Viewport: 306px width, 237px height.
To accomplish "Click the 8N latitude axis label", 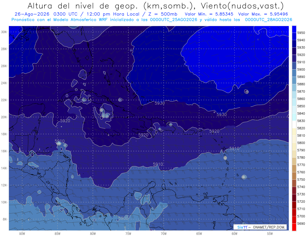I will pyautogui.click(x=5, y=219).
